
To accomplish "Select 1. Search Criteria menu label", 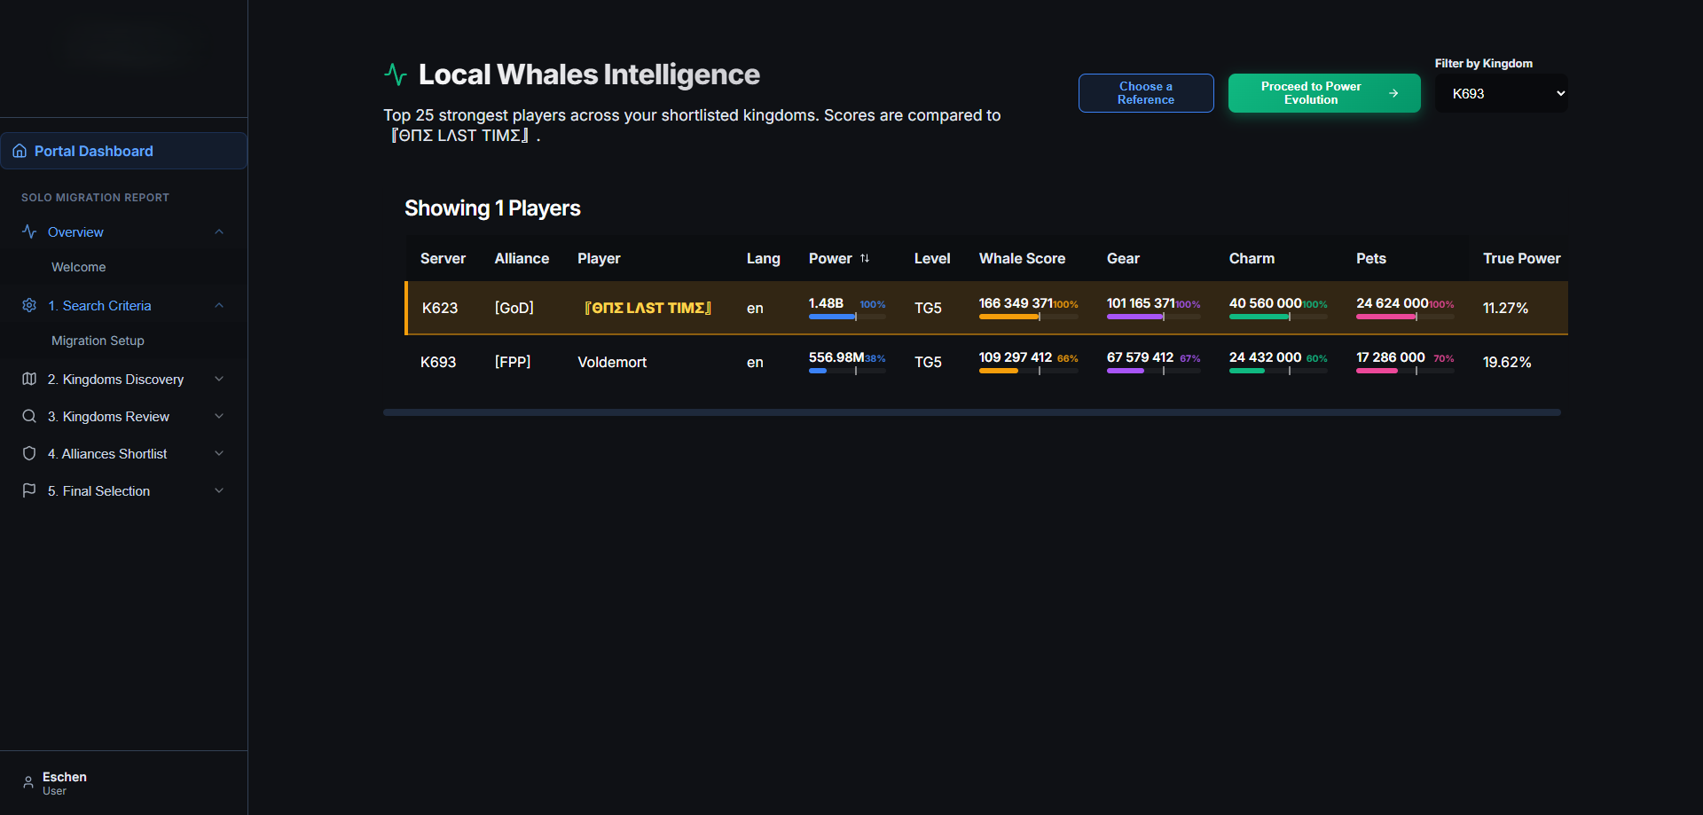I will (x=99, y=305).
